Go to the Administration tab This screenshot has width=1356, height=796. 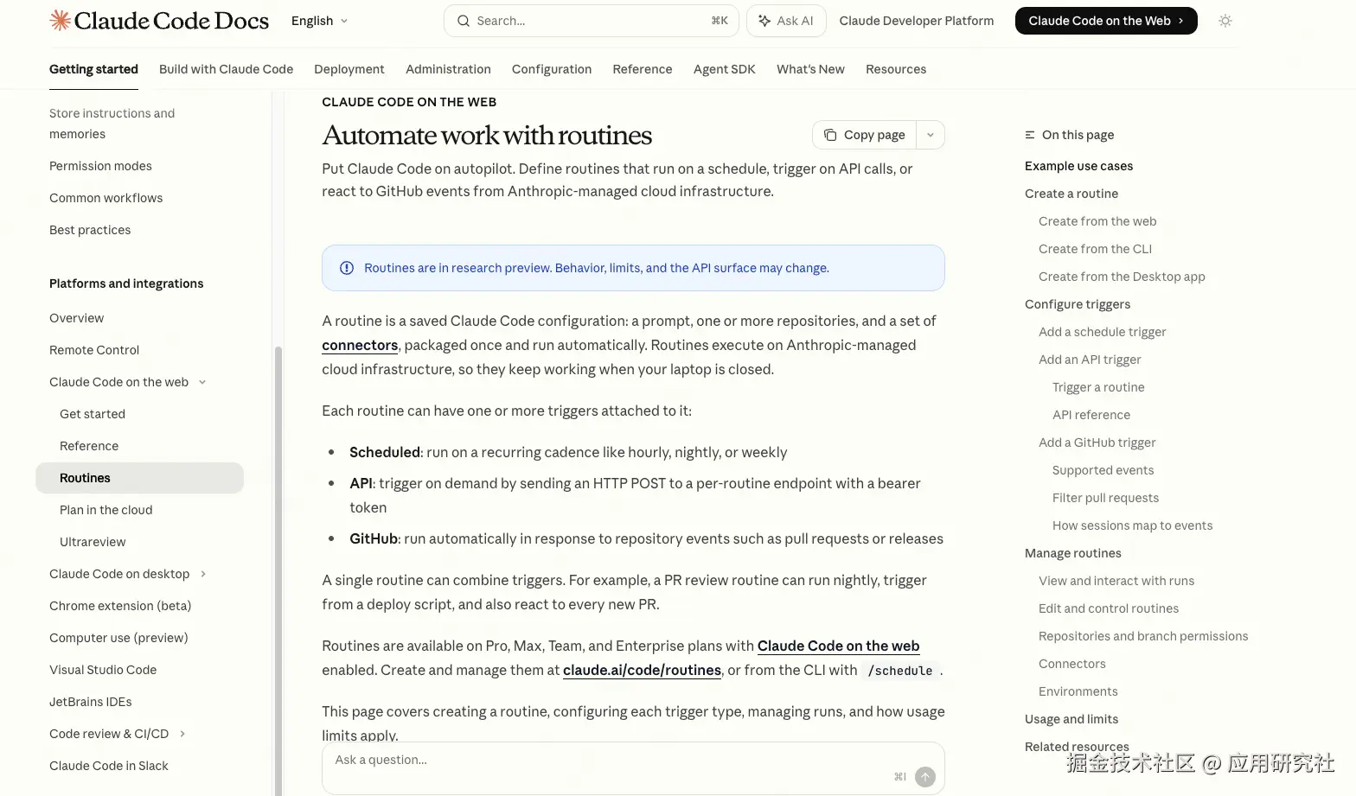448,69
